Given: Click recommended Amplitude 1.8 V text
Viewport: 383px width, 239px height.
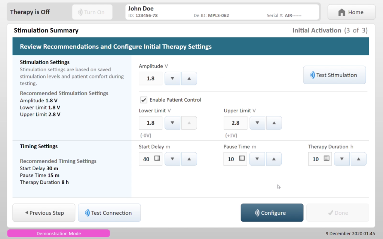Looking at the screenshot, I should coord(39,100).
